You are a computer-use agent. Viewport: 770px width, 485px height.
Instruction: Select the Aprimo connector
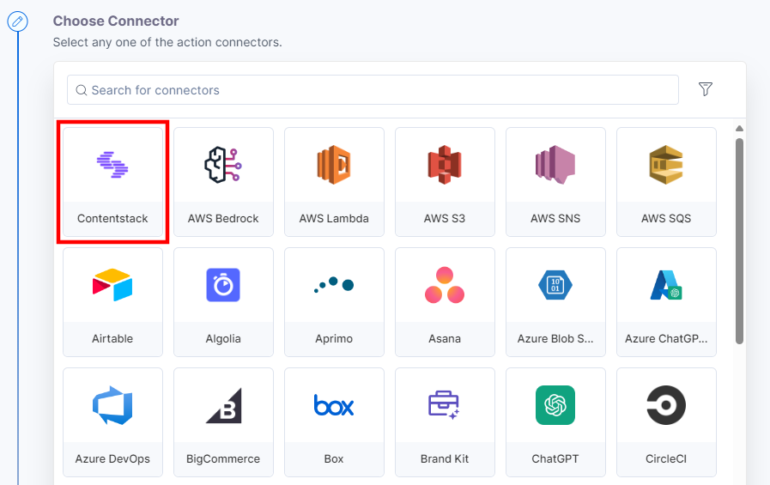coord(334,301)
